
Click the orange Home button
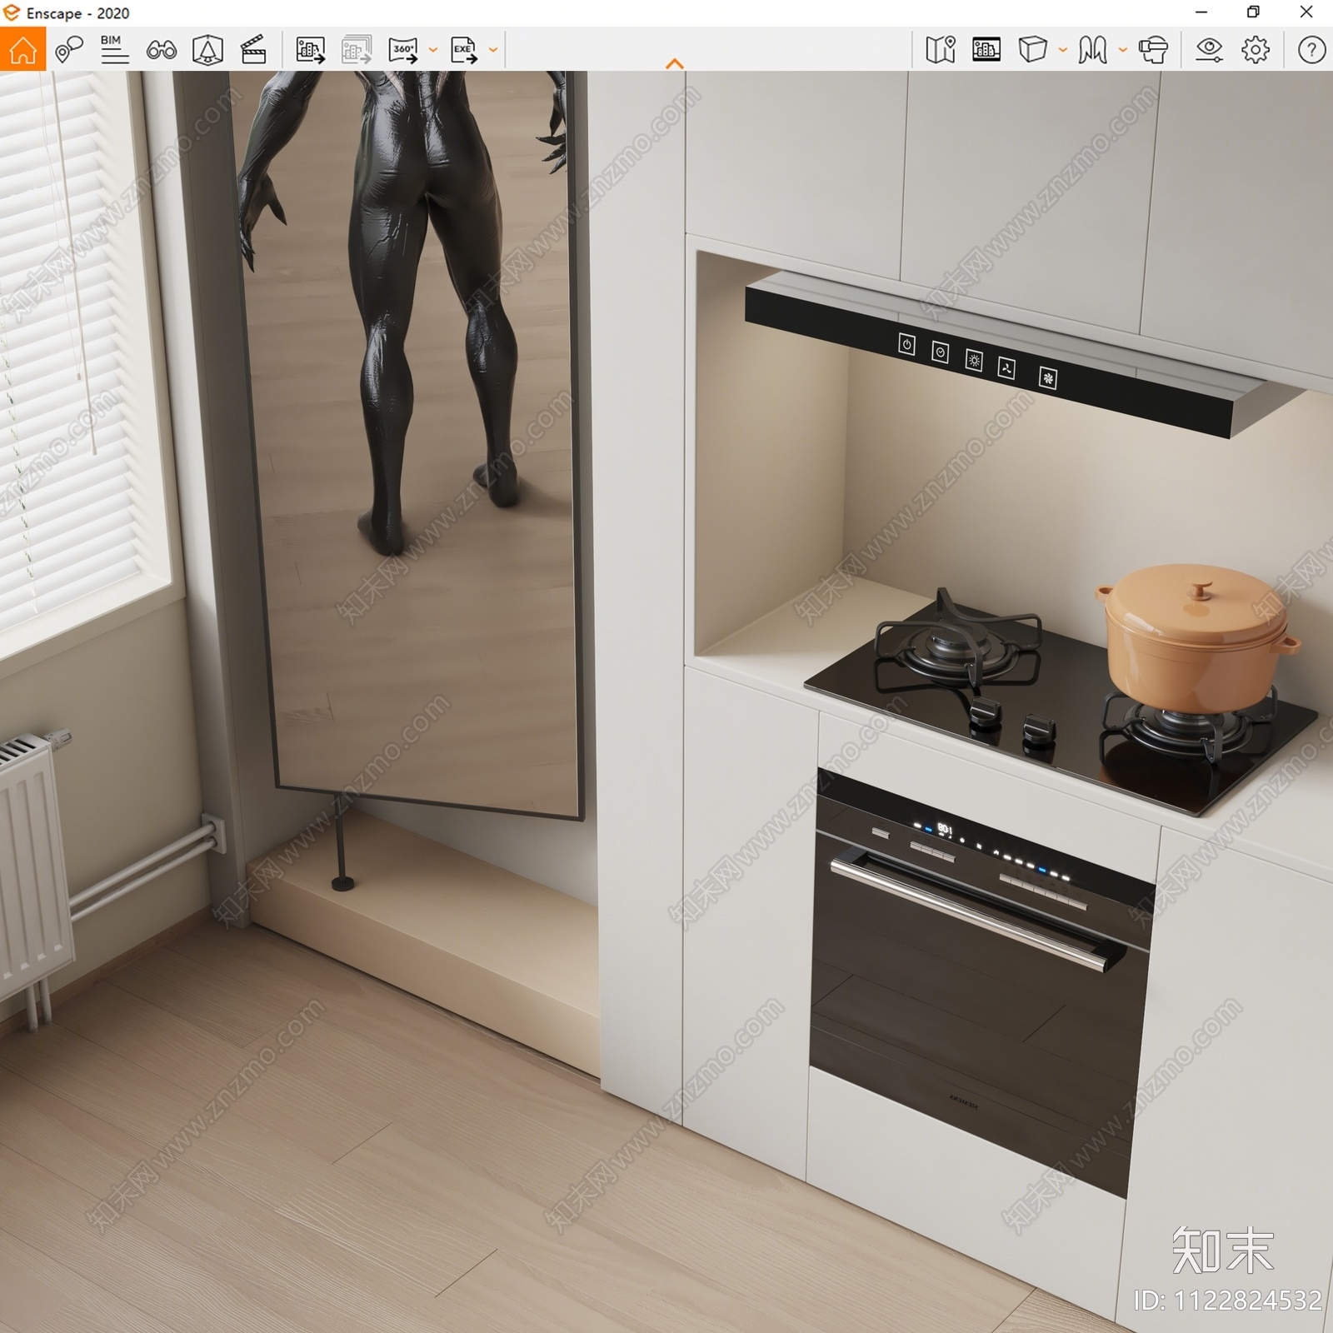(x=22, y=49)
